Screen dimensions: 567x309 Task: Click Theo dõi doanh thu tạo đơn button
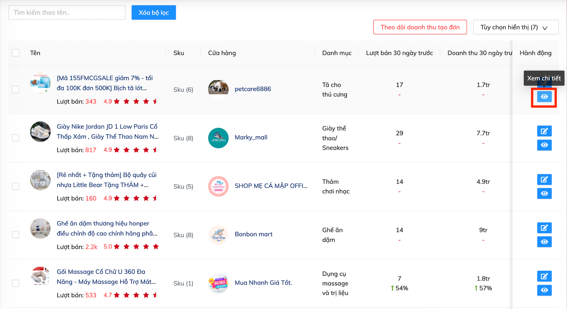pyautogui.click(x=420, y=27)
